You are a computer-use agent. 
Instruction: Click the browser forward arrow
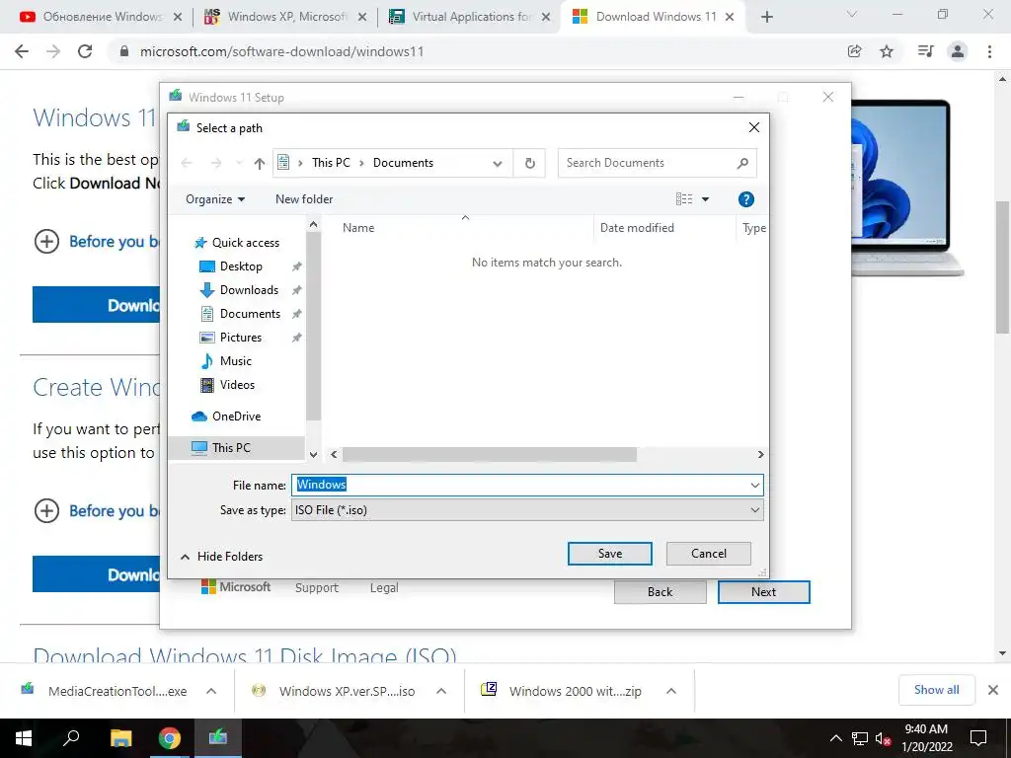point(53,51)
